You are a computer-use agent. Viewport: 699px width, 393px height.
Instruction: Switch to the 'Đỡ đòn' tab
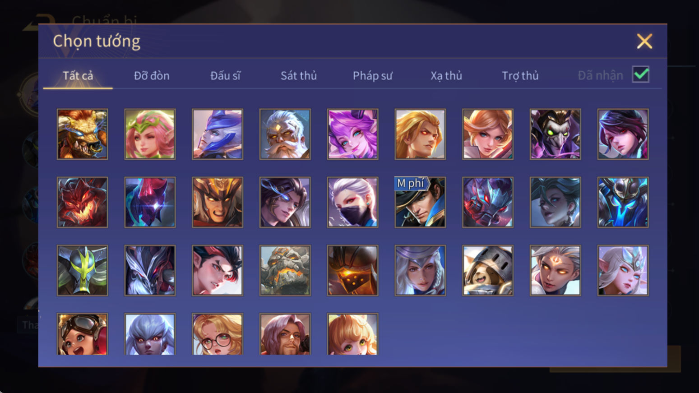pos(152,76)
